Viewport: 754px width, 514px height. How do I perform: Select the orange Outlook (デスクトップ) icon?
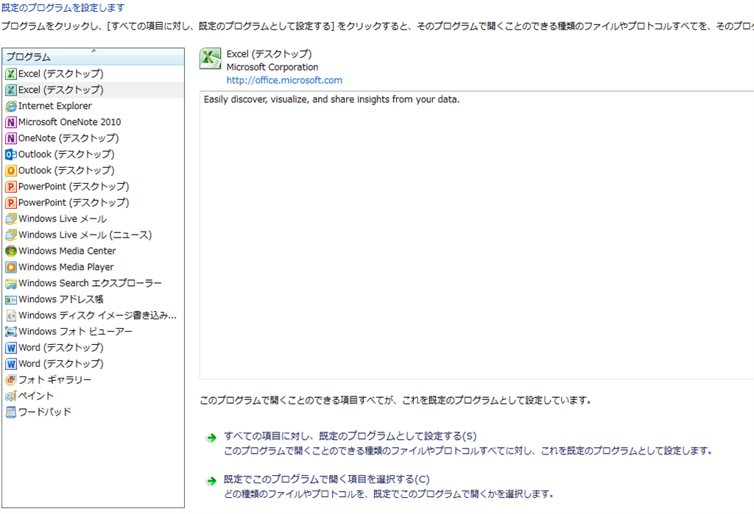pos(10,171)
